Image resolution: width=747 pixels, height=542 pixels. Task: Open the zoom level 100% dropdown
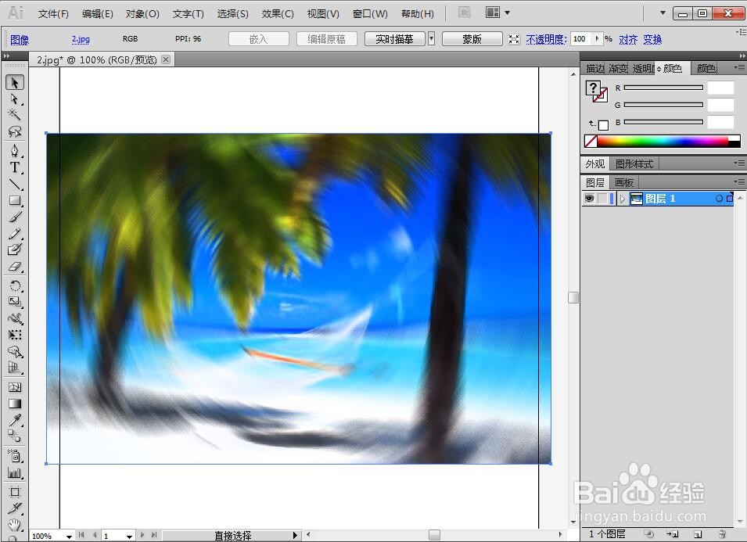[69, 537]
